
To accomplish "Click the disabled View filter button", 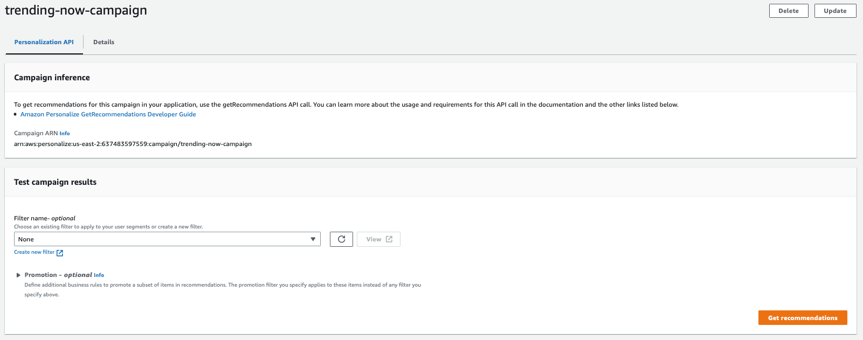I will [x=378, y=239].
